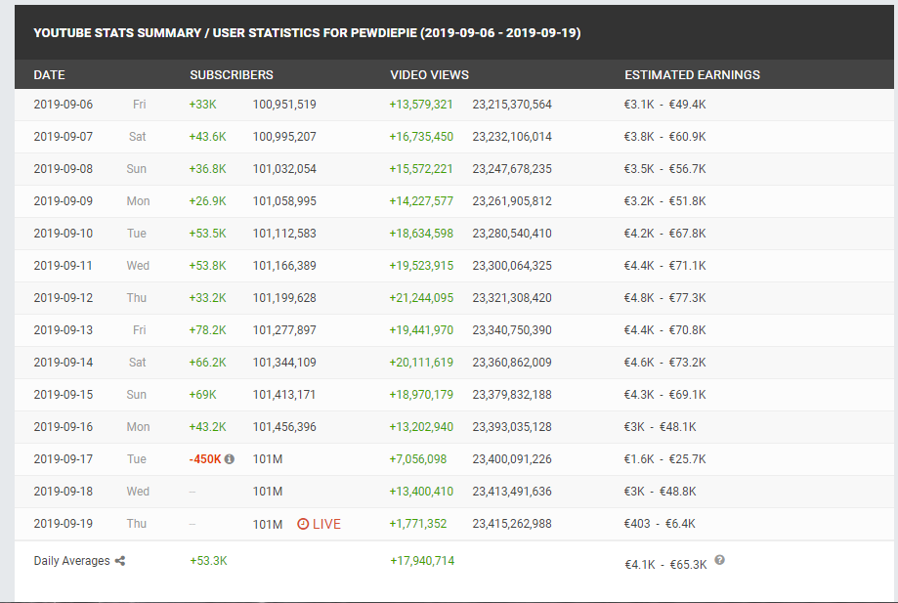Click the DATE column header
The width and height of the screenshot is (898, 603).
point(49,75)
